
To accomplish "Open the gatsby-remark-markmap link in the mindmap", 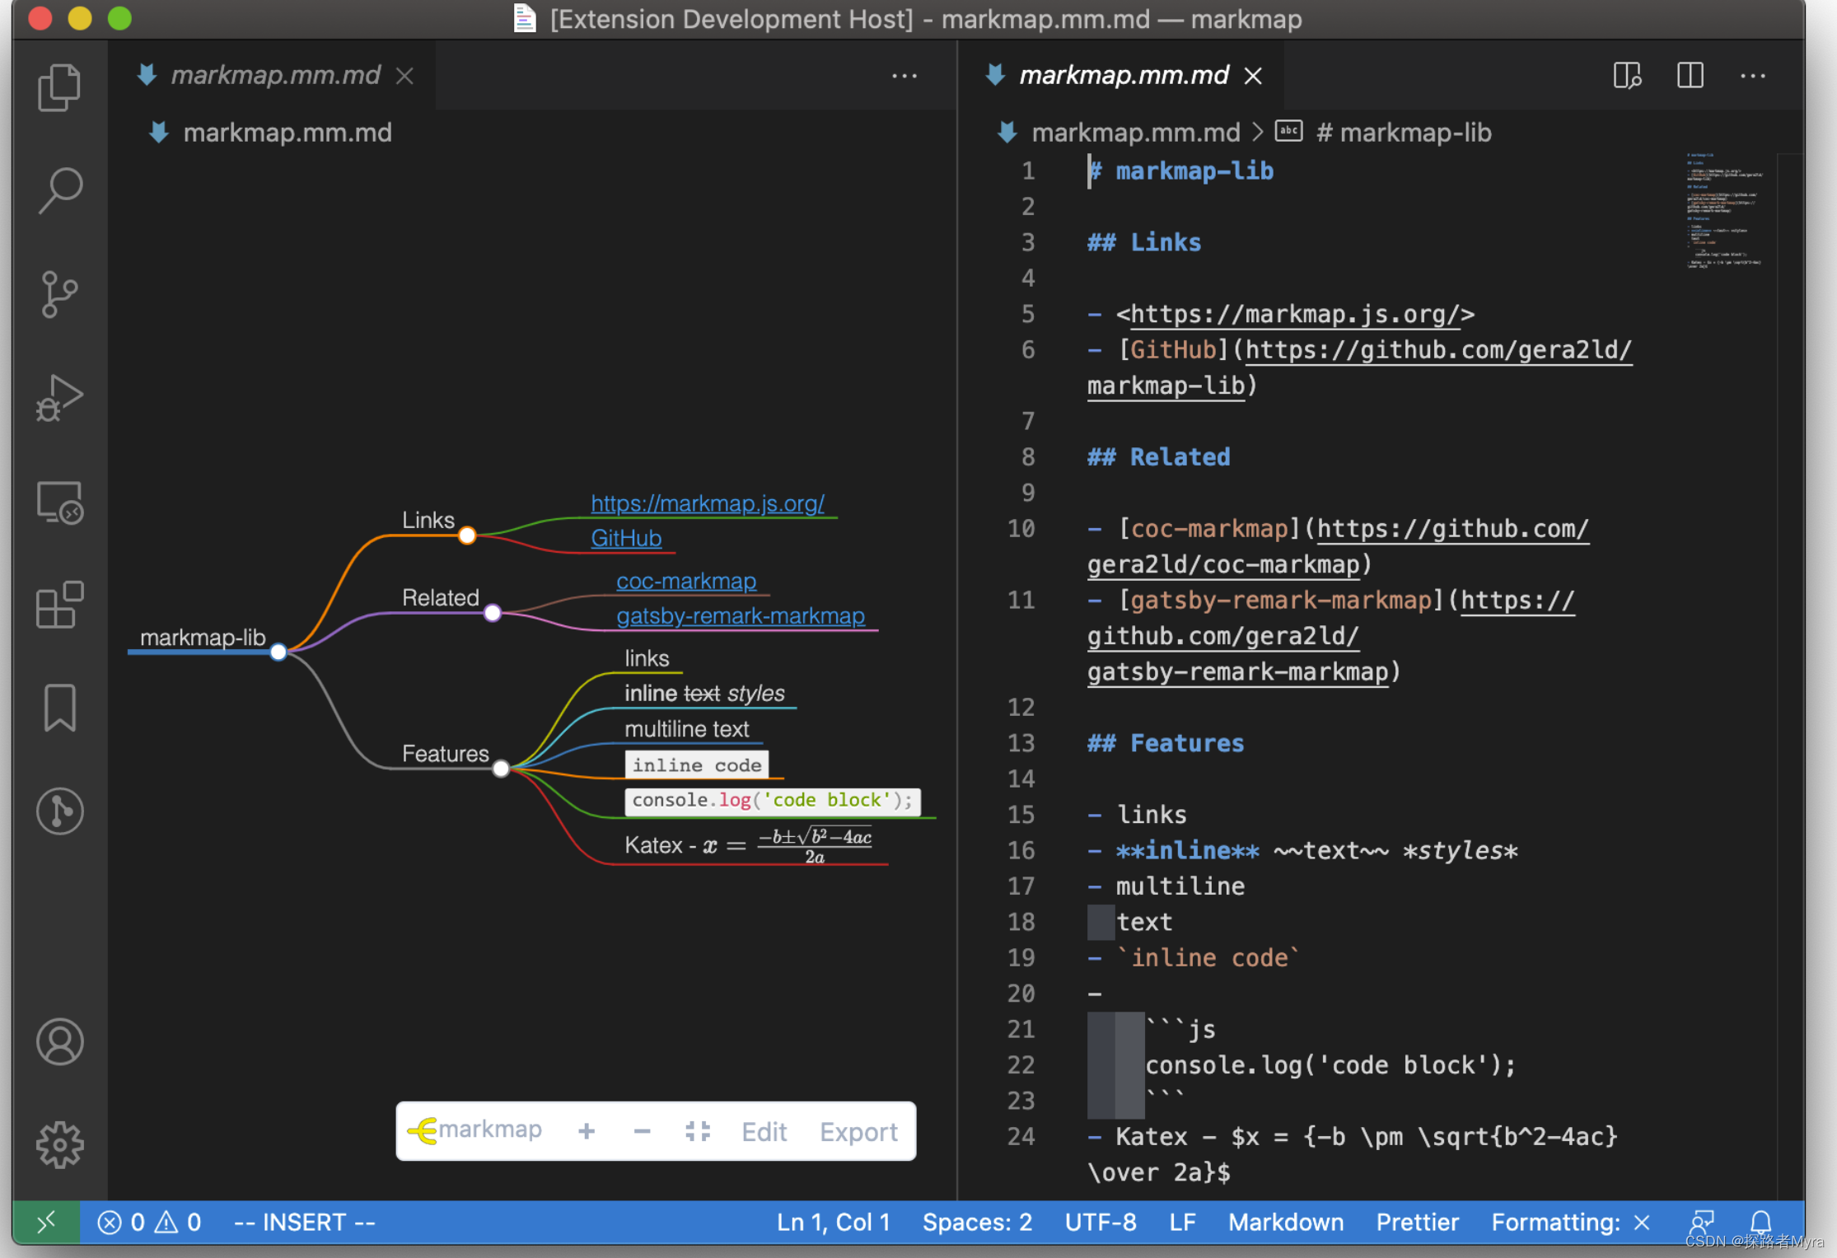I will tap(740, 616).
